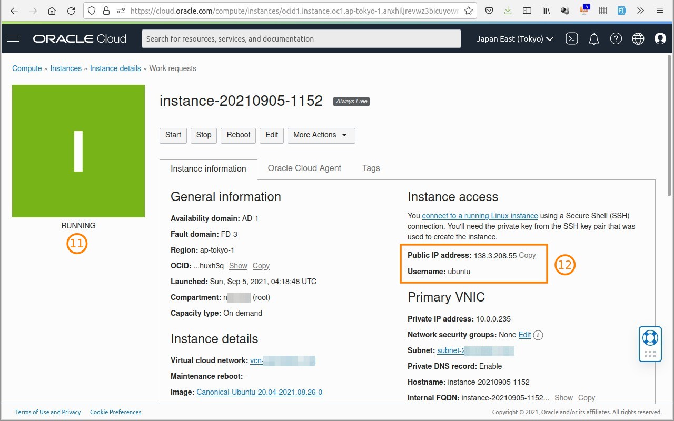Open the Oracle Cloud hamburger navigation menu
This screenshot has height=421, width=674.
pyautogui.click(x=13, y=38)
